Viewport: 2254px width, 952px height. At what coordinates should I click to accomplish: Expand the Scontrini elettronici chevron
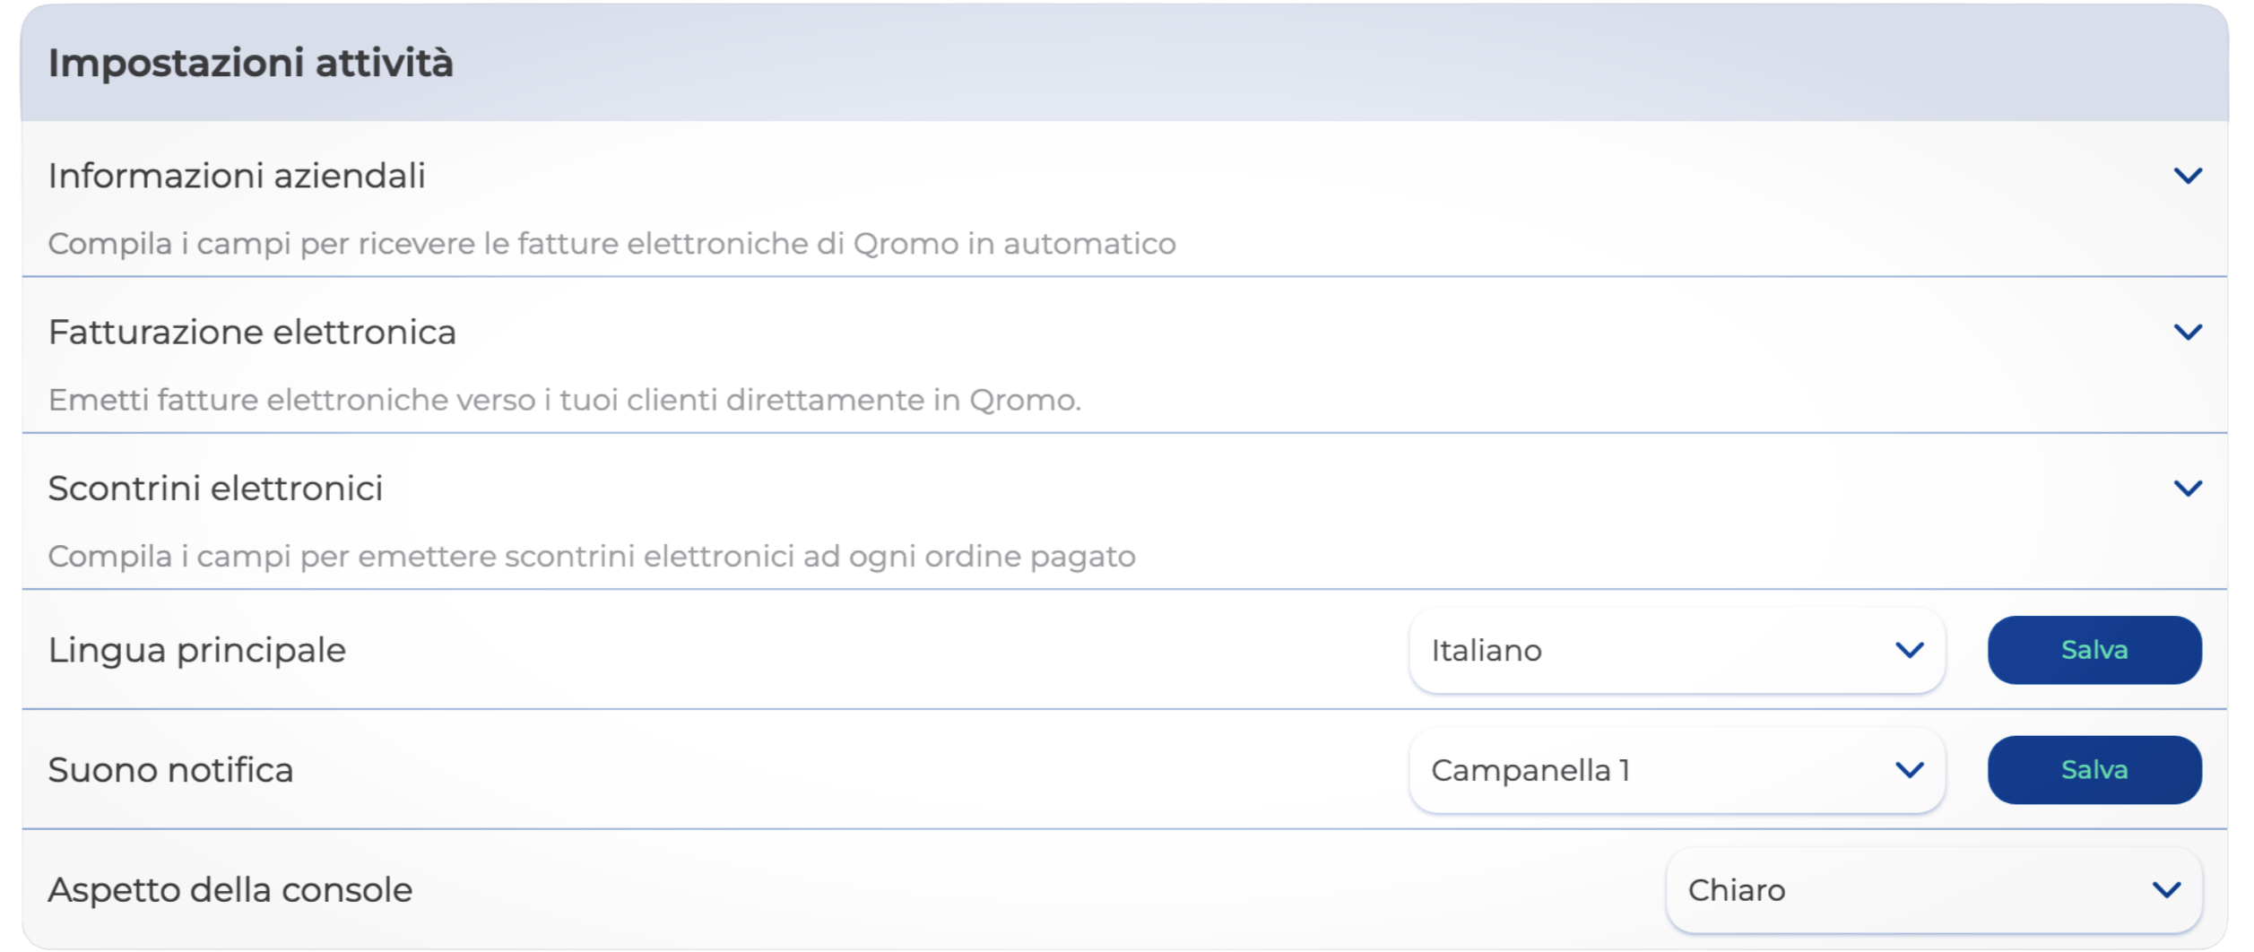[2188, 489]
